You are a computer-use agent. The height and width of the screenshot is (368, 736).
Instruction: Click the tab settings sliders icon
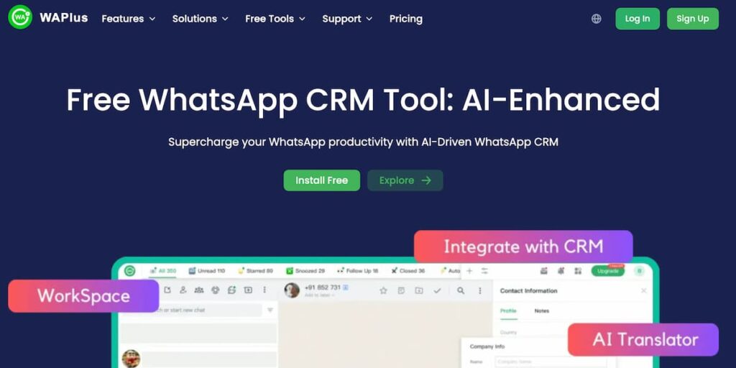point(485,271)
